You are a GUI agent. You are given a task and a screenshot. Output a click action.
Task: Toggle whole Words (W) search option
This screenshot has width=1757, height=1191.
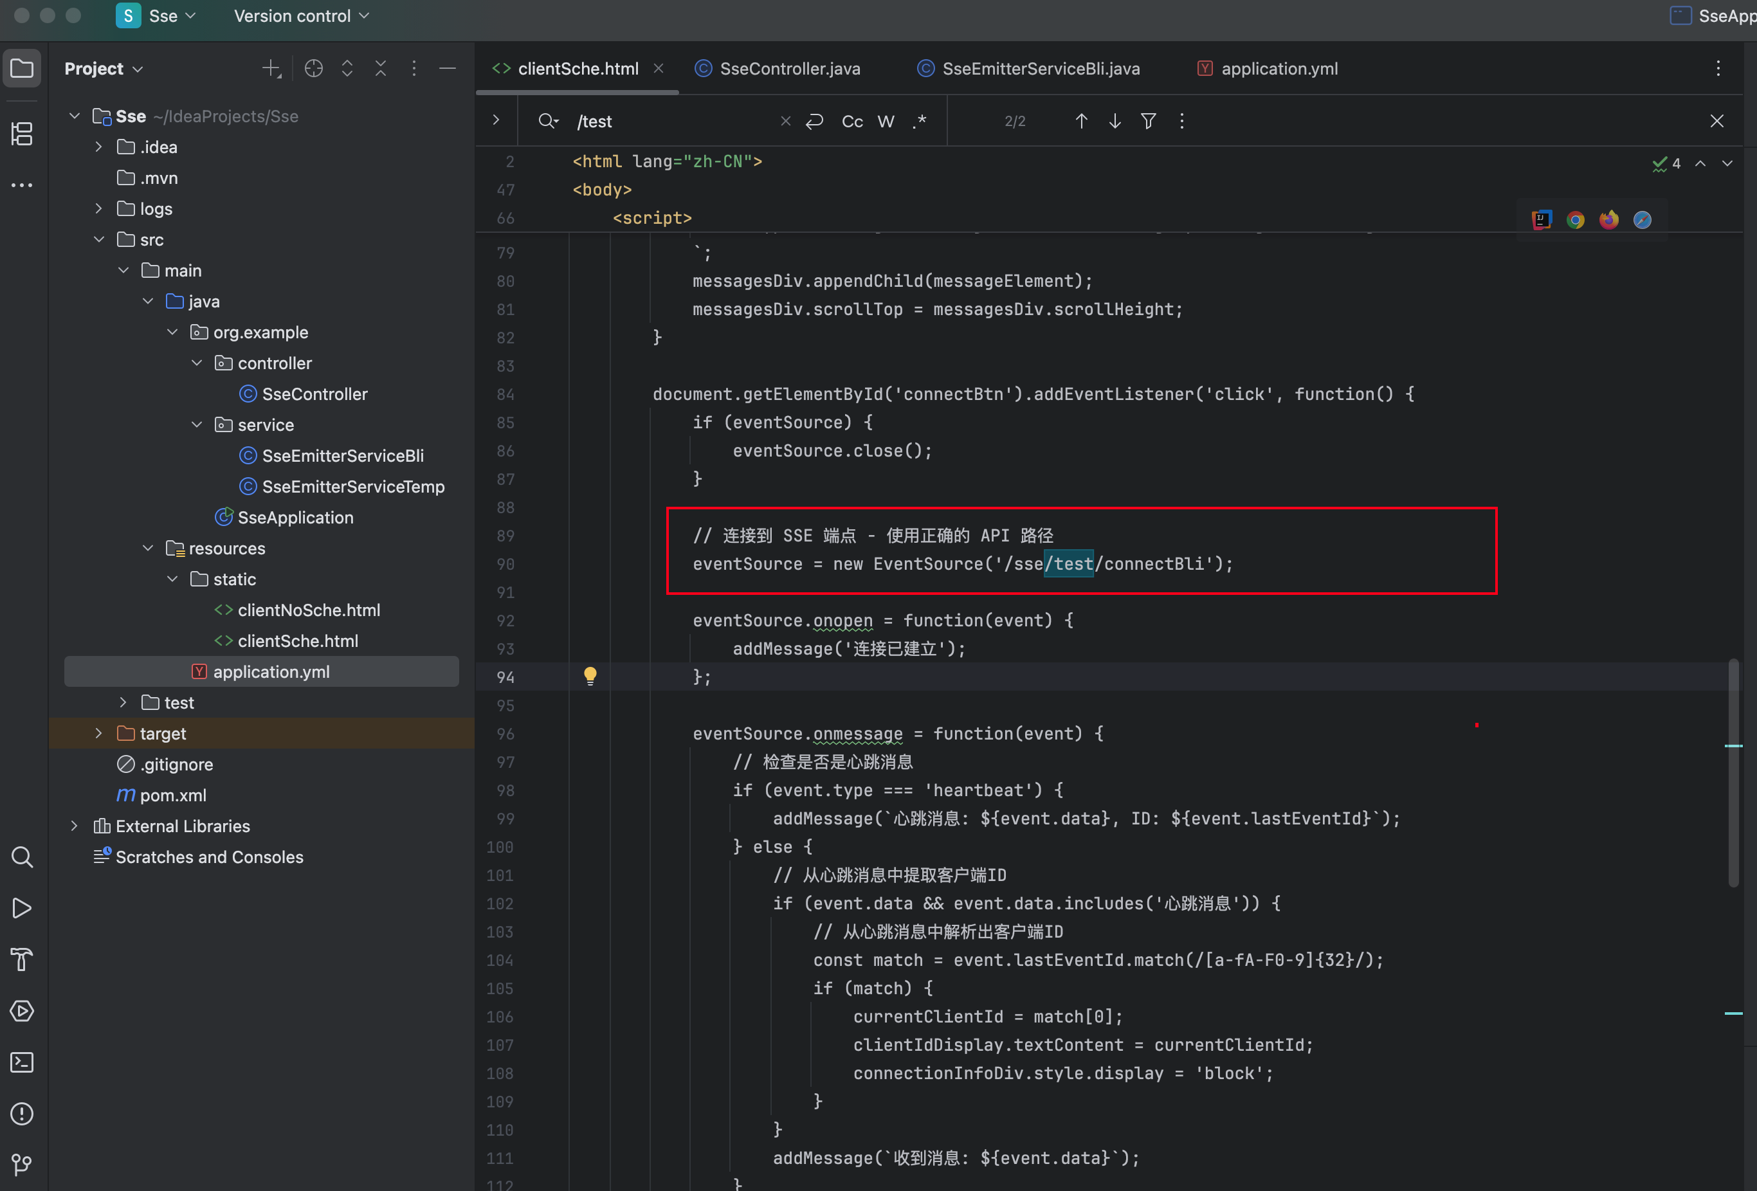pyautogui.click(x=886, y=122)
